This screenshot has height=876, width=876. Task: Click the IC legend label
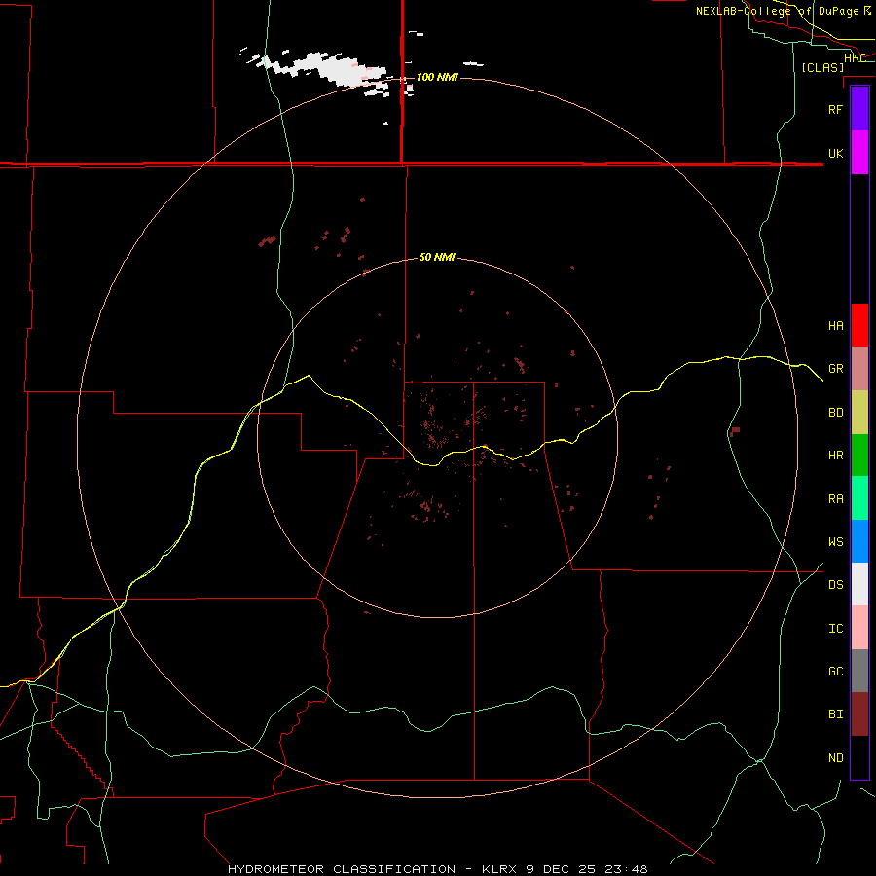pyautogui.click(x=835, y=628)
